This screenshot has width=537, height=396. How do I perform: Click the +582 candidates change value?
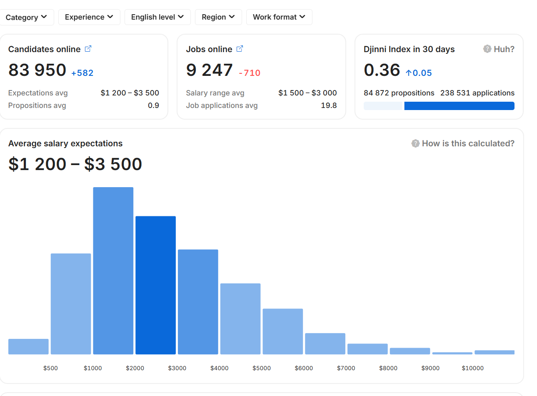click(x=82, y=73)
